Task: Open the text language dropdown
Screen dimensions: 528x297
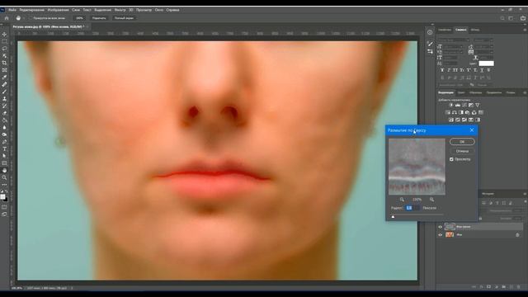Action: point(454,85)
